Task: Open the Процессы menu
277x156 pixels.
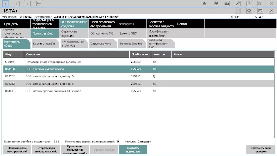Action: click(15, 24)
